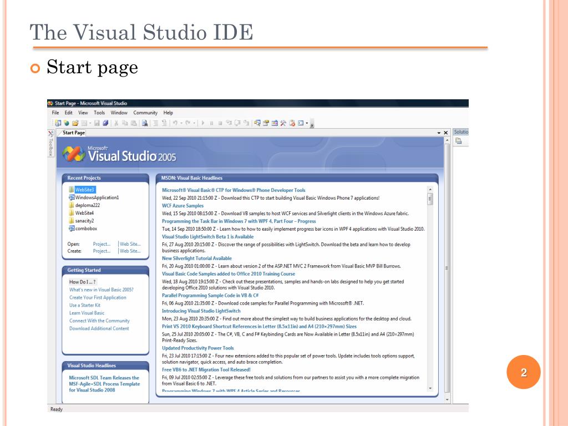The width and height of the screenshot is (568, 426).
Task: Click the MSDN headlines scrollbar up arrow
Action: point(430,189)
